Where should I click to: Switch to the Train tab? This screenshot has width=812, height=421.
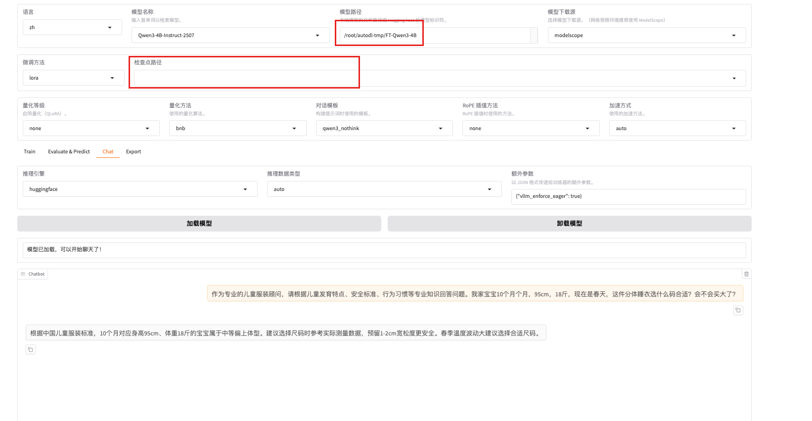click(30, 151)
